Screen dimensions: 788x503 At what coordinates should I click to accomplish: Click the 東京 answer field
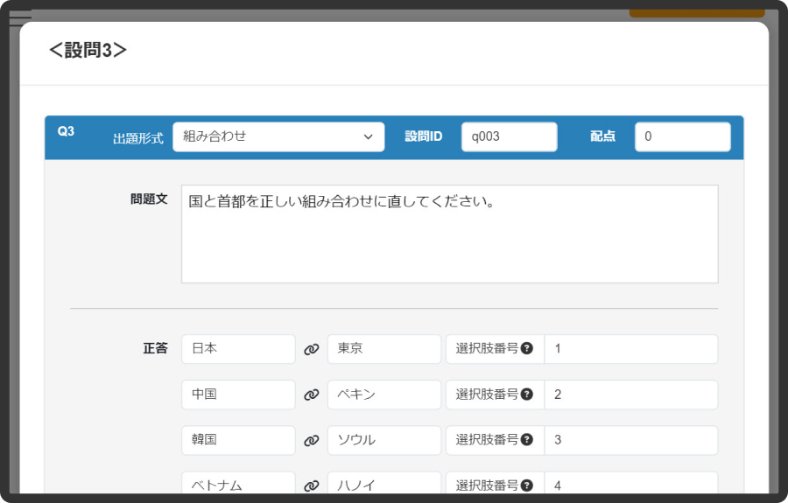(x=384, y=349)
